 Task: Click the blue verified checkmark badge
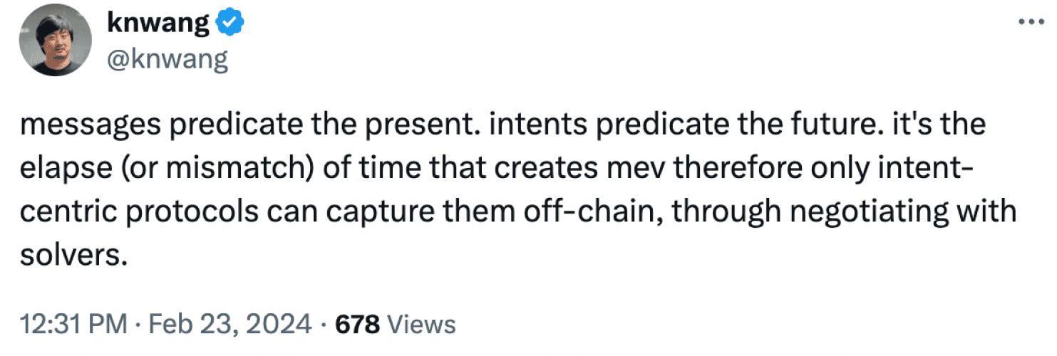coord(231,25)
